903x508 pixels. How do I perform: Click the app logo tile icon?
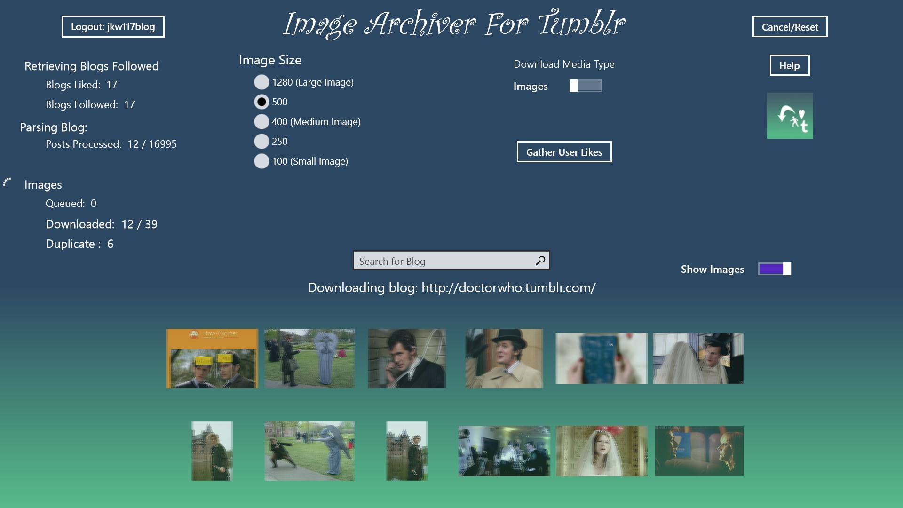coord(790,116)
